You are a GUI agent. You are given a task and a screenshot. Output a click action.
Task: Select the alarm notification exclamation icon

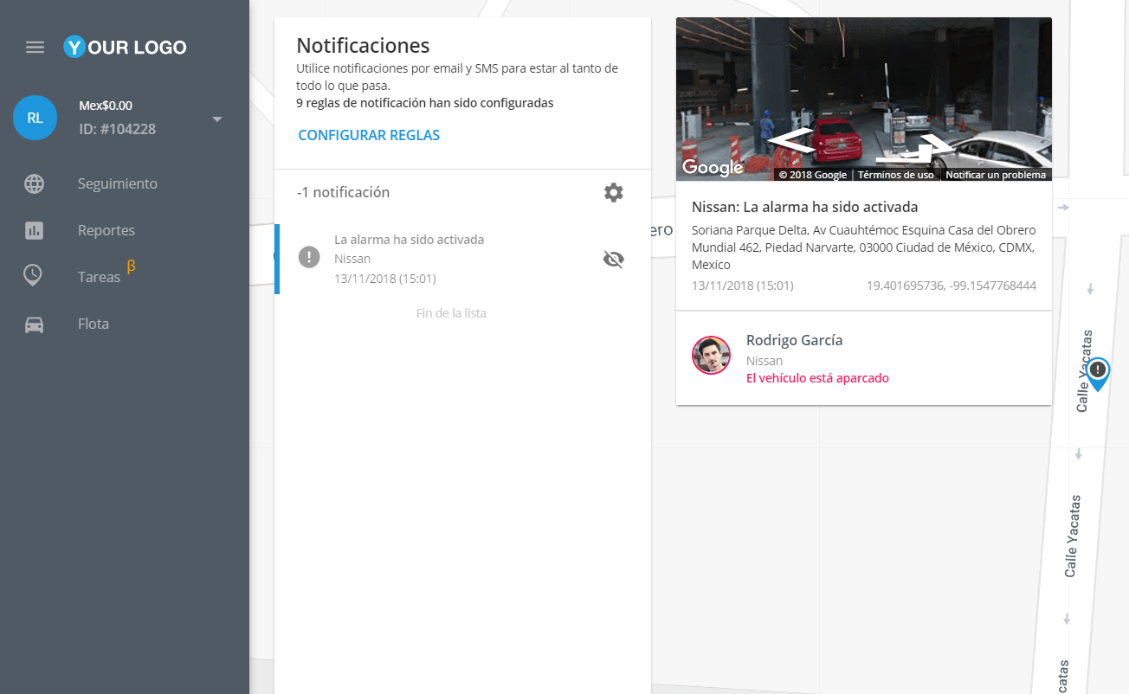click(309, 257)
